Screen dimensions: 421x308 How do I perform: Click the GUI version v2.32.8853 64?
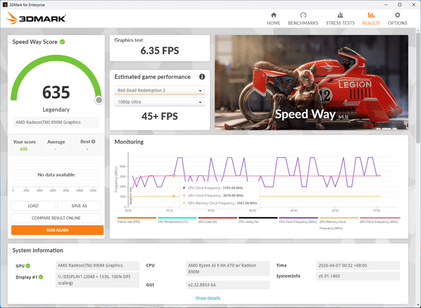(x=228, y=285)
